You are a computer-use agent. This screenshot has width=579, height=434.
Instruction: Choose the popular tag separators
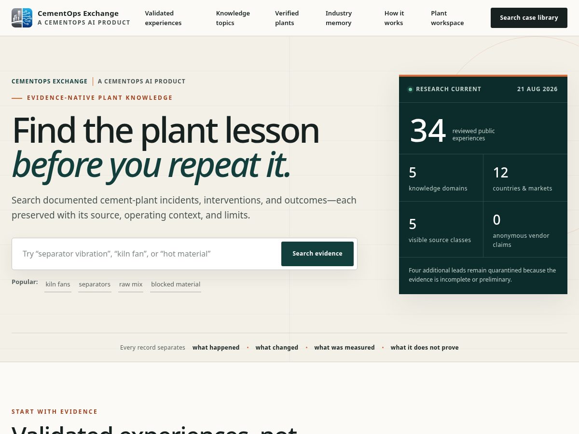tap(95, 285)
